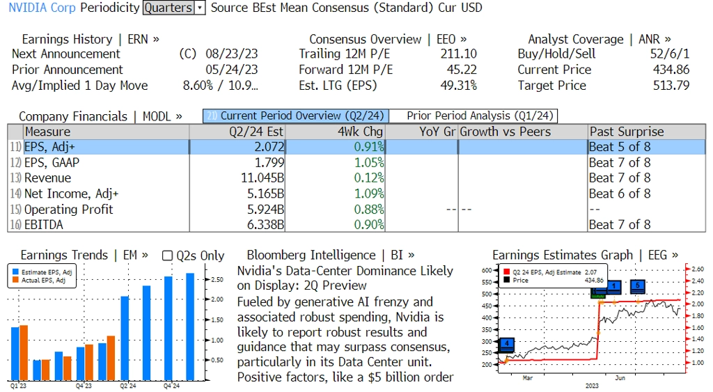The width and height of the screenshot is (713, 392).
Task: Click the Beat 5 of 8 surprise cell
Action: point(647,147)
